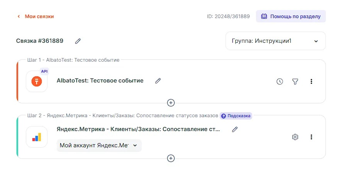This screenshot has width=339, height=177.
Task: Click the Яндекс.Метрика bar chart app icon
Action: point(37,137)
